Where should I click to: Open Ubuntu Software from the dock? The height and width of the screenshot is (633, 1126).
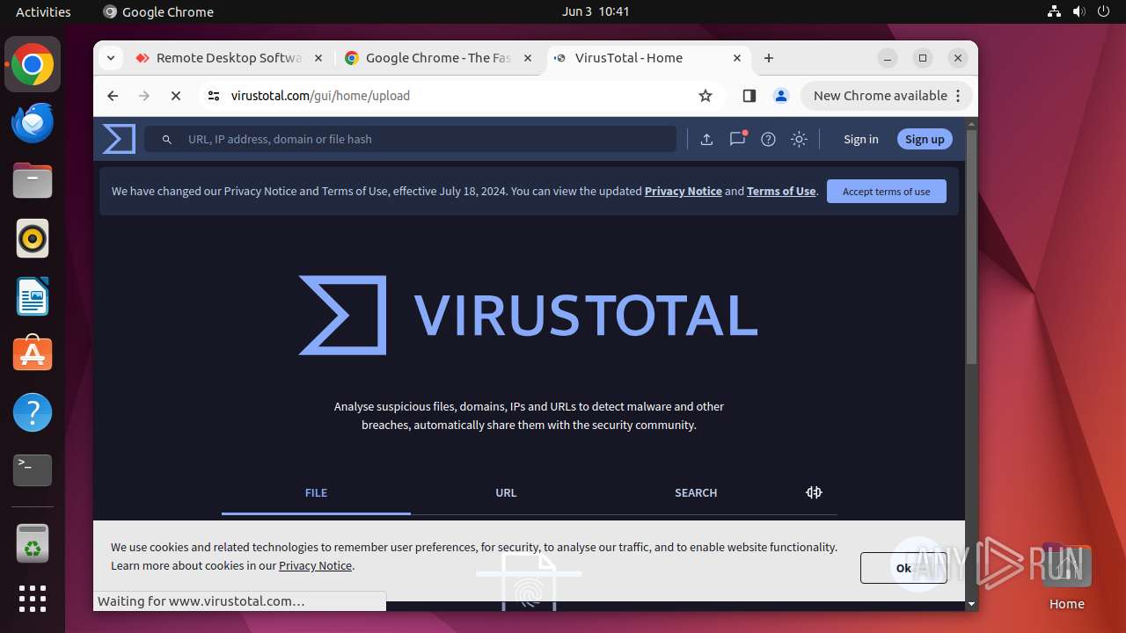click(x=33, y=354)
